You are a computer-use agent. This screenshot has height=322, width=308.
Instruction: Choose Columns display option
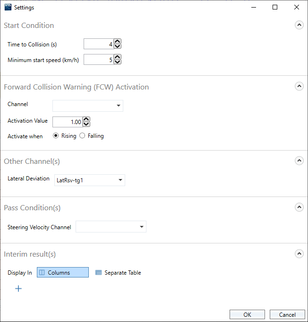(x=63, y=272)
